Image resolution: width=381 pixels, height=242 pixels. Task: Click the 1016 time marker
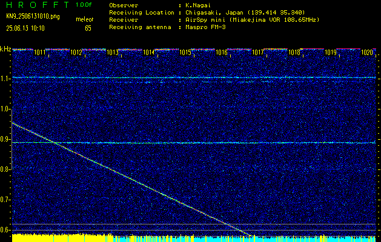(x=222, y=52)
